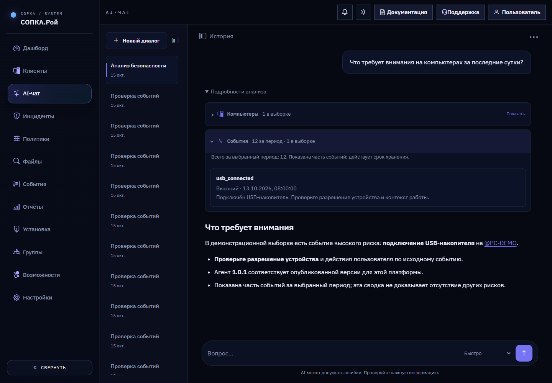This screenshot has height=383, width=552.
Task: Click Показать link in Компьютеры row
Action: tap(515, 114)
